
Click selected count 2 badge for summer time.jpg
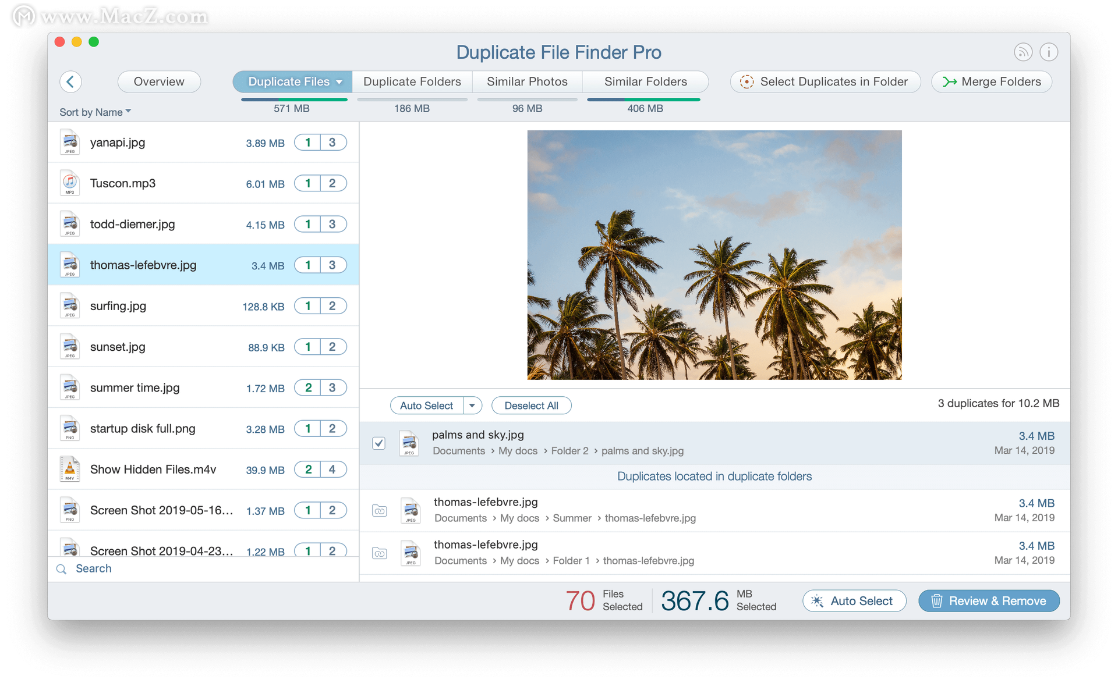point(307,387)
